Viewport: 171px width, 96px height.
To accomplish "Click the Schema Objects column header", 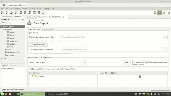I will point(136,73).
